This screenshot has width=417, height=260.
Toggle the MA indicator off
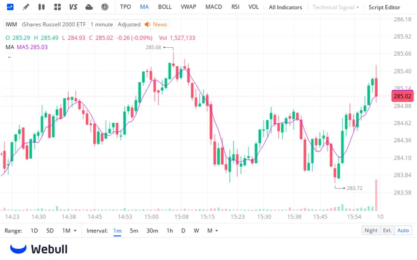[x=144, y=7]
